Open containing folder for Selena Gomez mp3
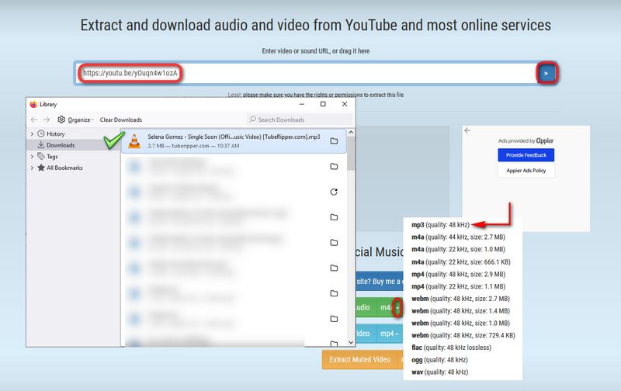The height and width of the screenshot is (391, 621). (x=334, y=141)
